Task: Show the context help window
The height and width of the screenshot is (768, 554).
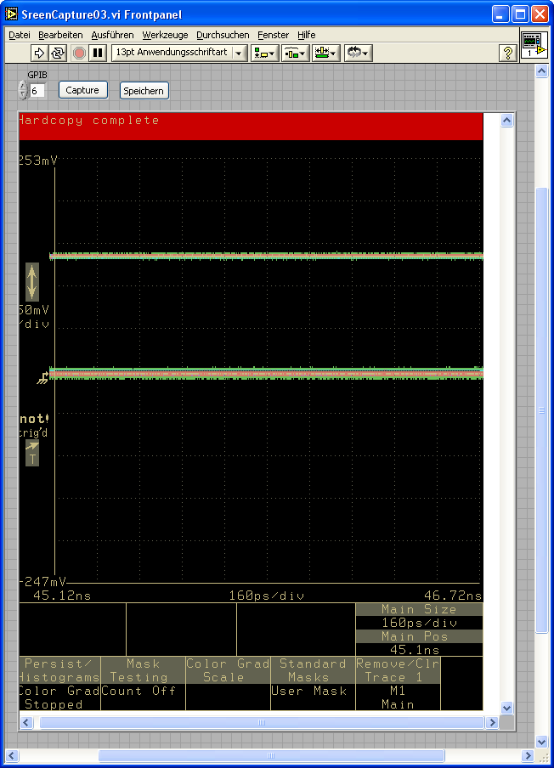Action: (508, 53)
